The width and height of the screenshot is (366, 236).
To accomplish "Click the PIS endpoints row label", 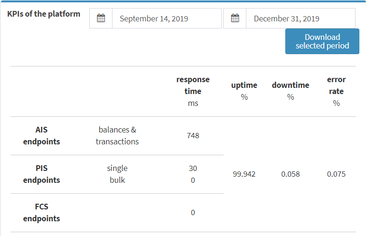I will coord(42,174).
